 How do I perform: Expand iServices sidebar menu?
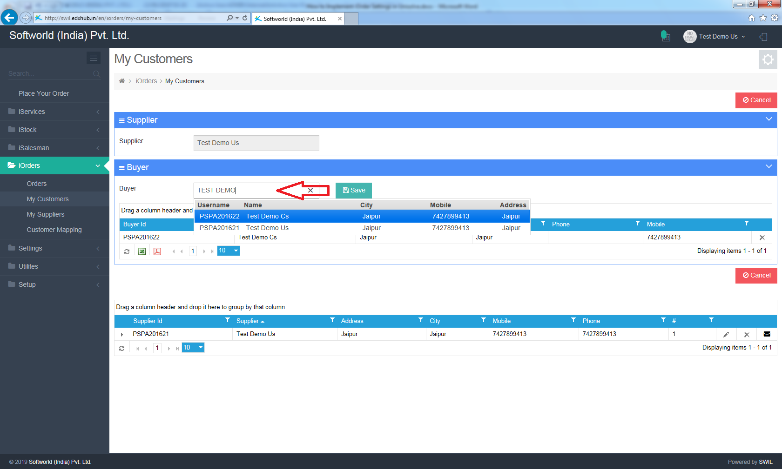pyautogui.click(x=54, y=112)
